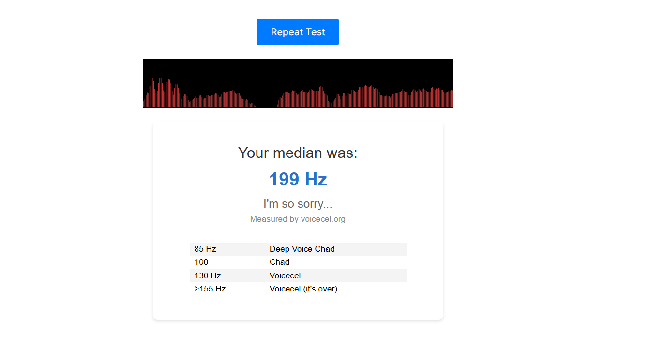Viewport: 649px width, 352px height.
Task: Select the 130 Hz table cell
Action: click(208, 276)
